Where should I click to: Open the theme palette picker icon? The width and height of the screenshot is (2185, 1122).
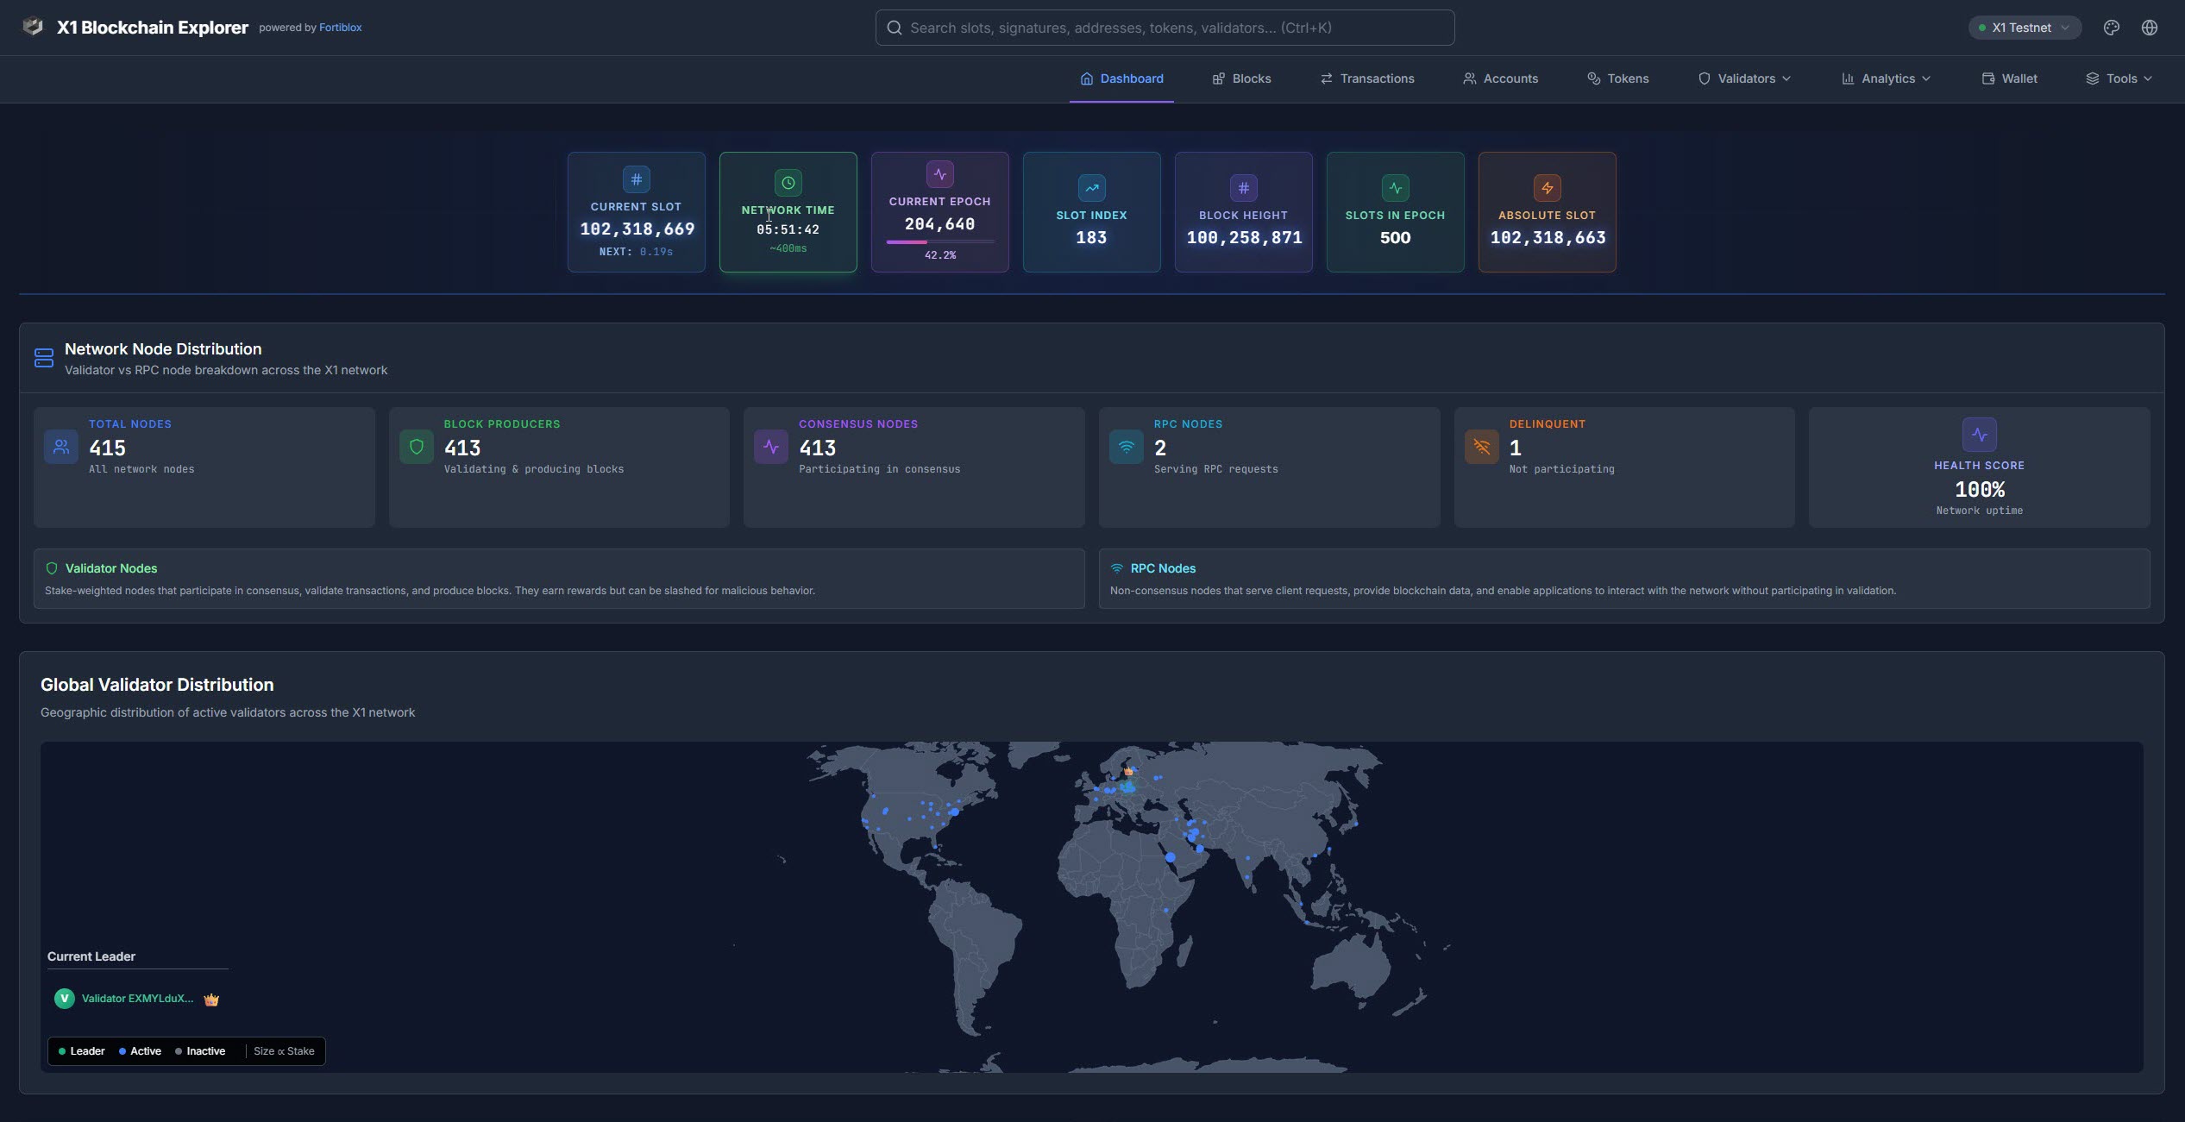click(2112, 27)
